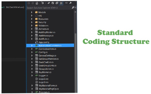Open Properties with the wrench icon

pos(70,3)
